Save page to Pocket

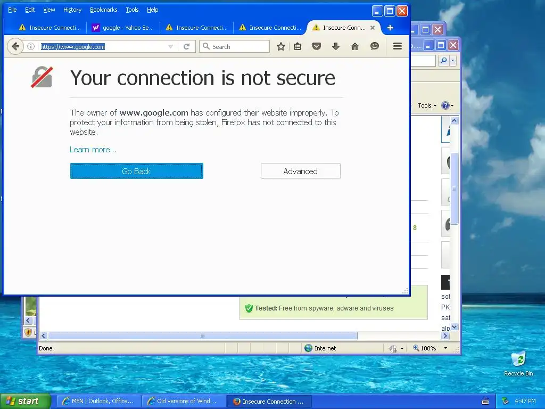[x=316, y=46]
